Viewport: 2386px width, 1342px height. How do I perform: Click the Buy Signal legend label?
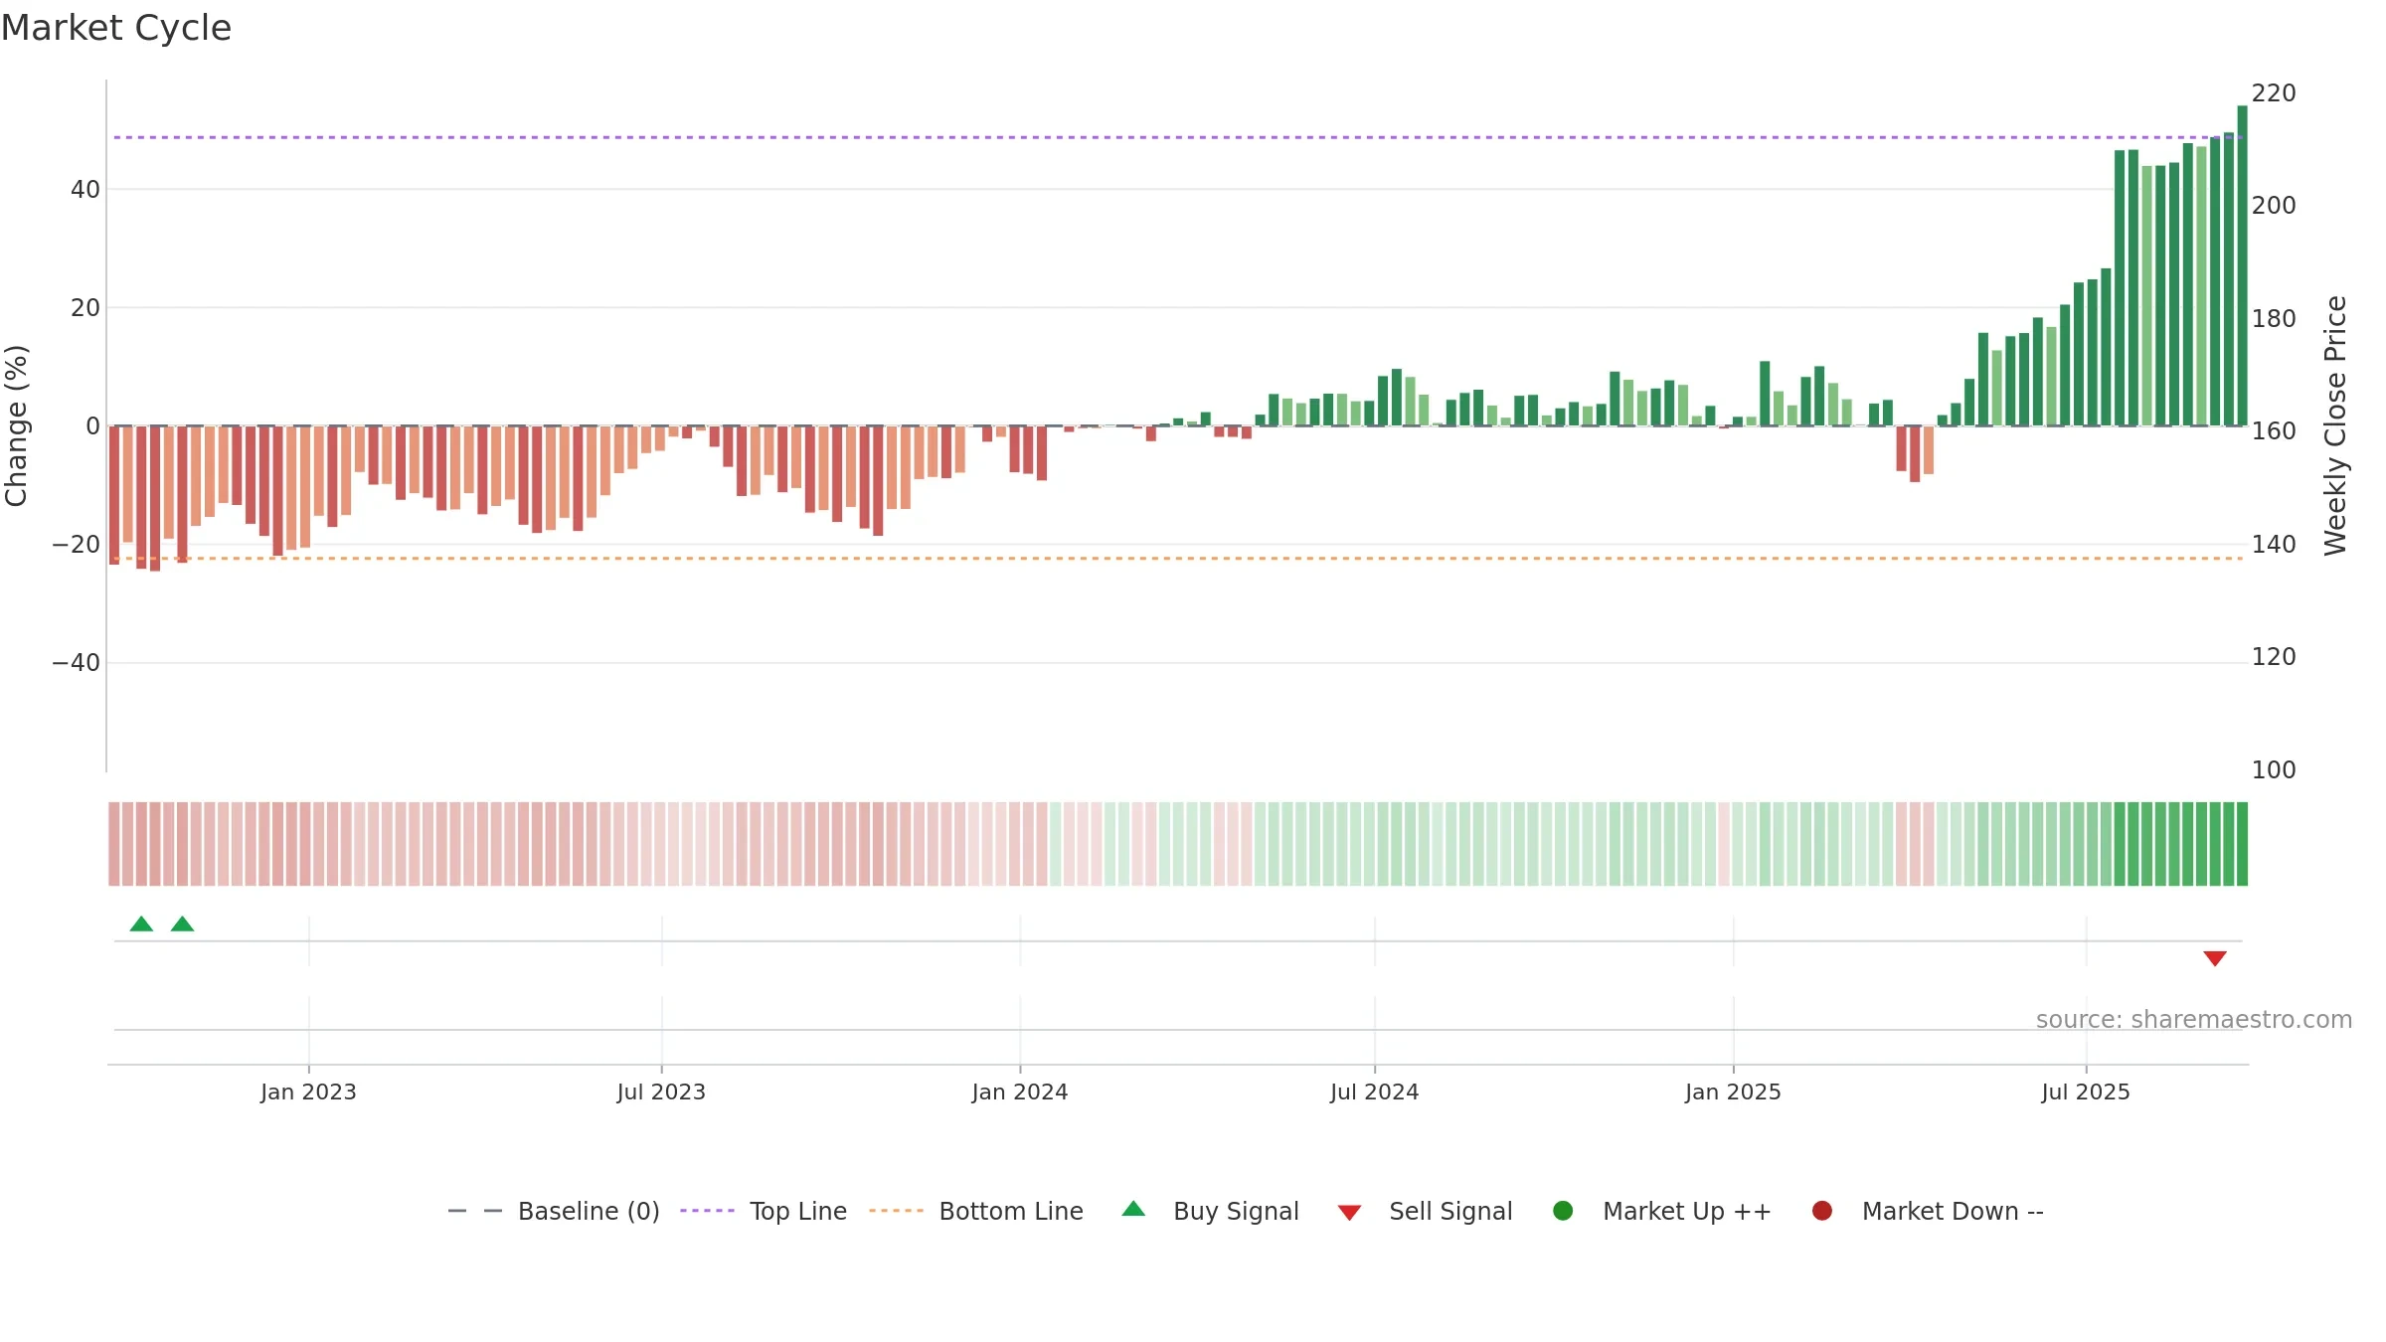[1236, 1212]
